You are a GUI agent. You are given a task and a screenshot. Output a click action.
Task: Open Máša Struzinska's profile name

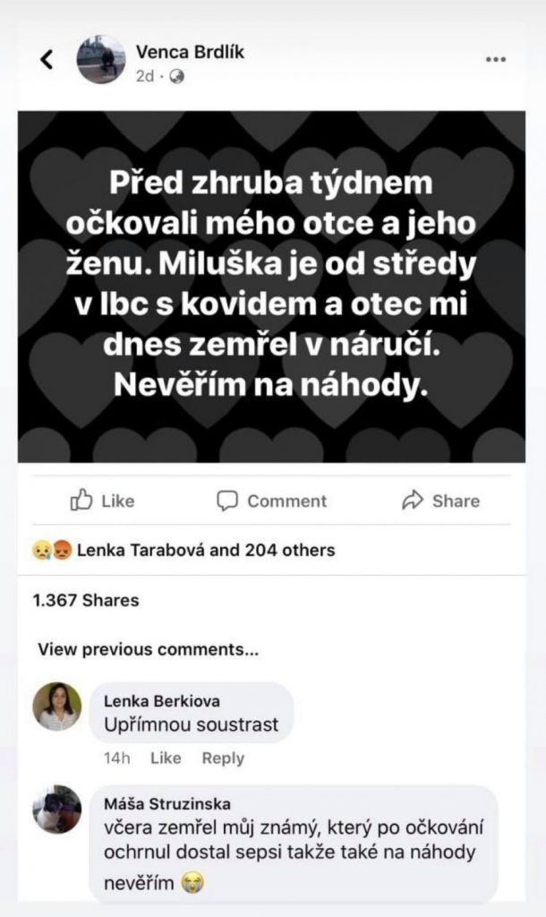[x=167, y=804]
